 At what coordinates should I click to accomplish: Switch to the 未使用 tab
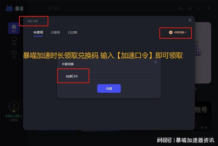pyautogui.click(x=38, y=32)
